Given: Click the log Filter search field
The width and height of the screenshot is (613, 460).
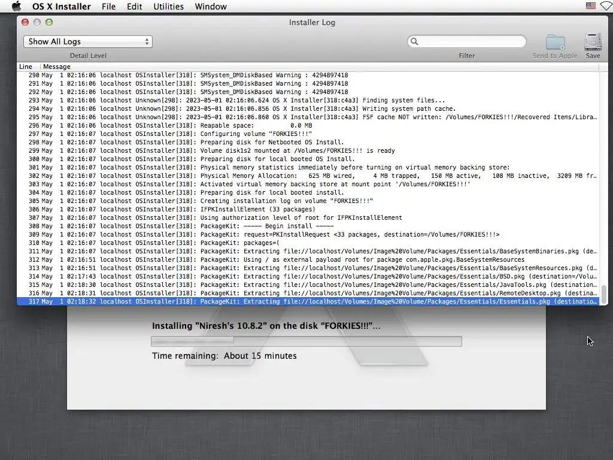Looking at the screenshot, I should pyautogui.click(x=467, y=41).
